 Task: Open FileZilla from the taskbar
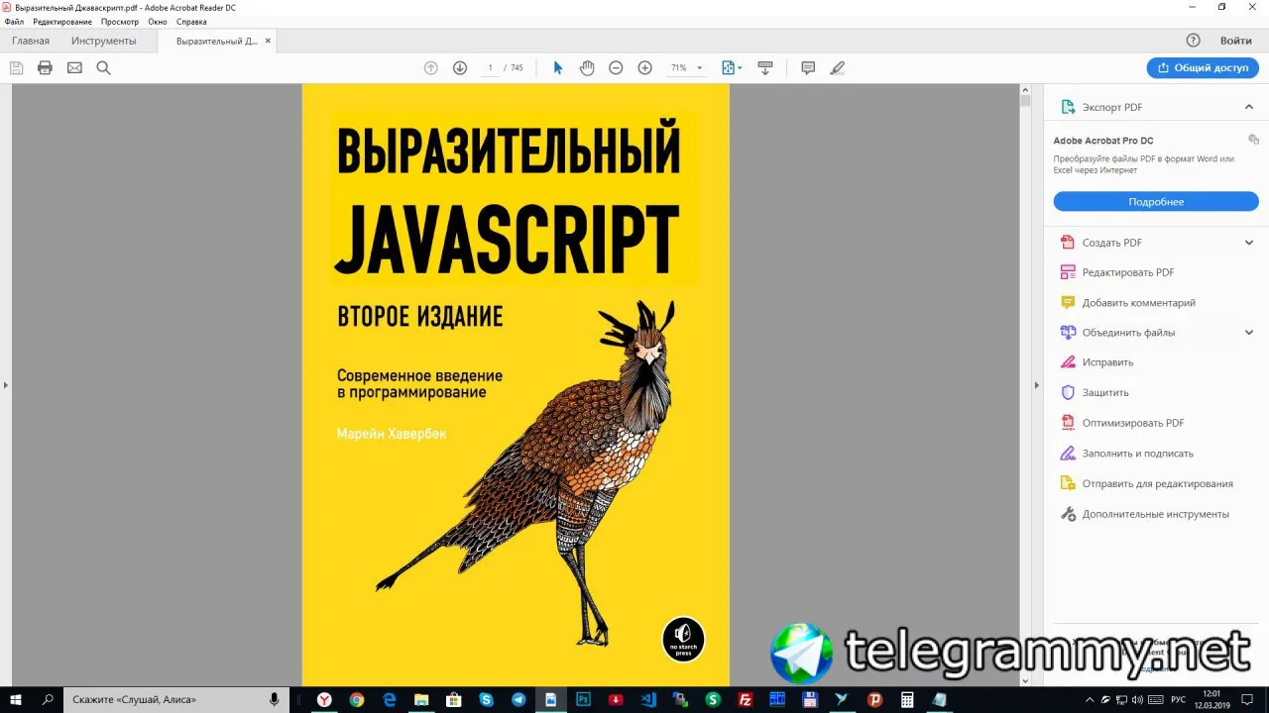[x=745, y=699]
